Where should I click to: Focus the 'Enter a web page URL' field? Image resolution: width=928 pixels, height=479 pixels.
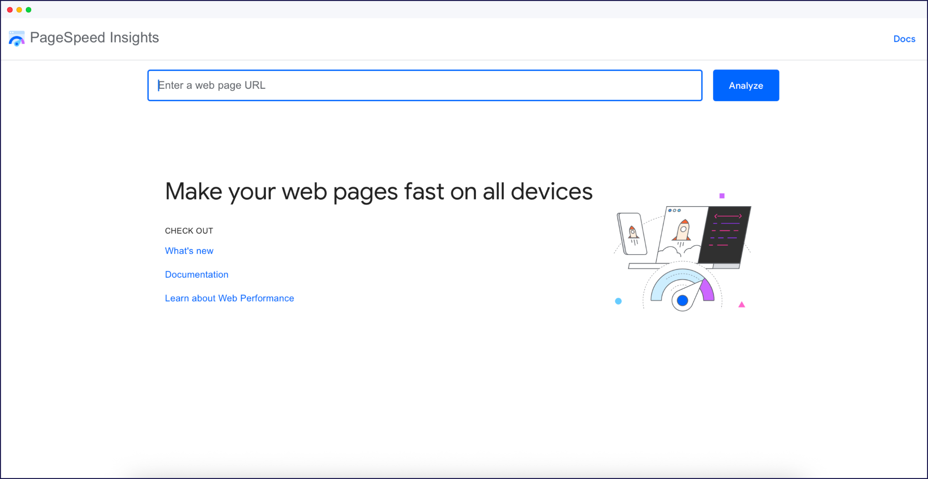(x=425, y=85)
